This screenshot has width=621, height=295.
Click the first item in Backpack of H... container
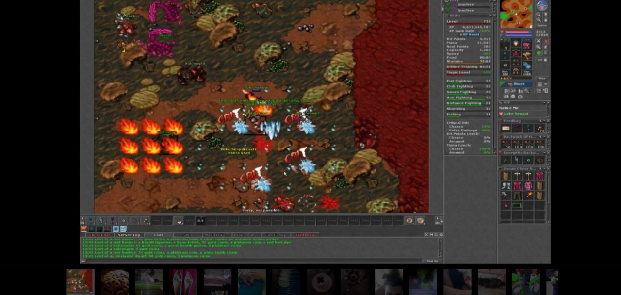[x=506, y=144]
